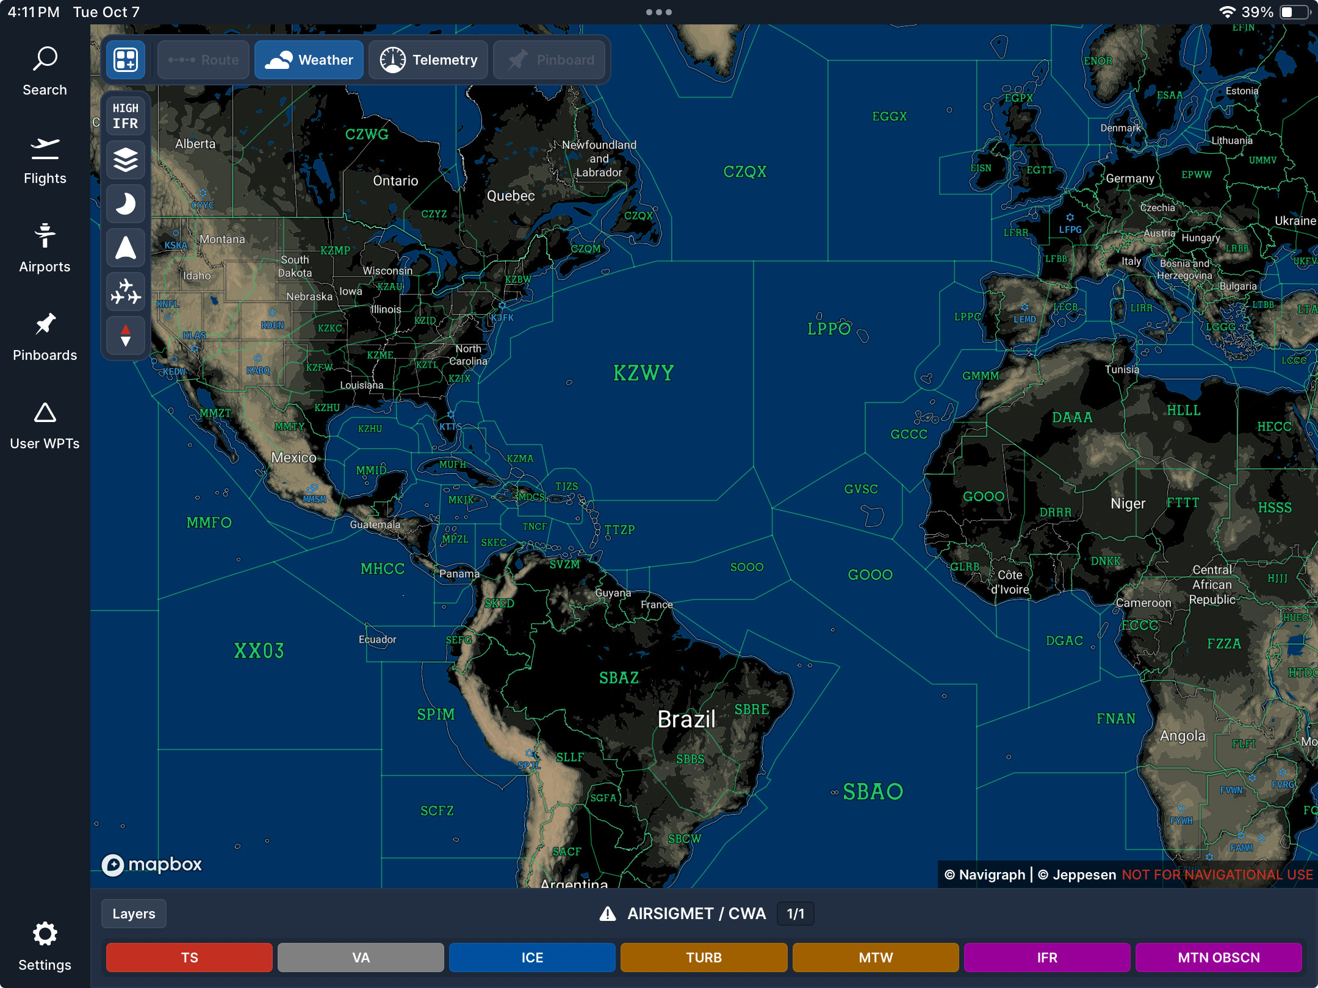Tap the KZWY airspace label on map
Image resolution: width=1318 pixels, height=988 pixels.
(x=643, y=373)
